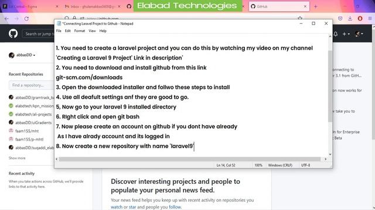Click the line '6. Right click and open git bash'
Screen dimensions: 375x210
pyautogui.click(x=98, y=117)
